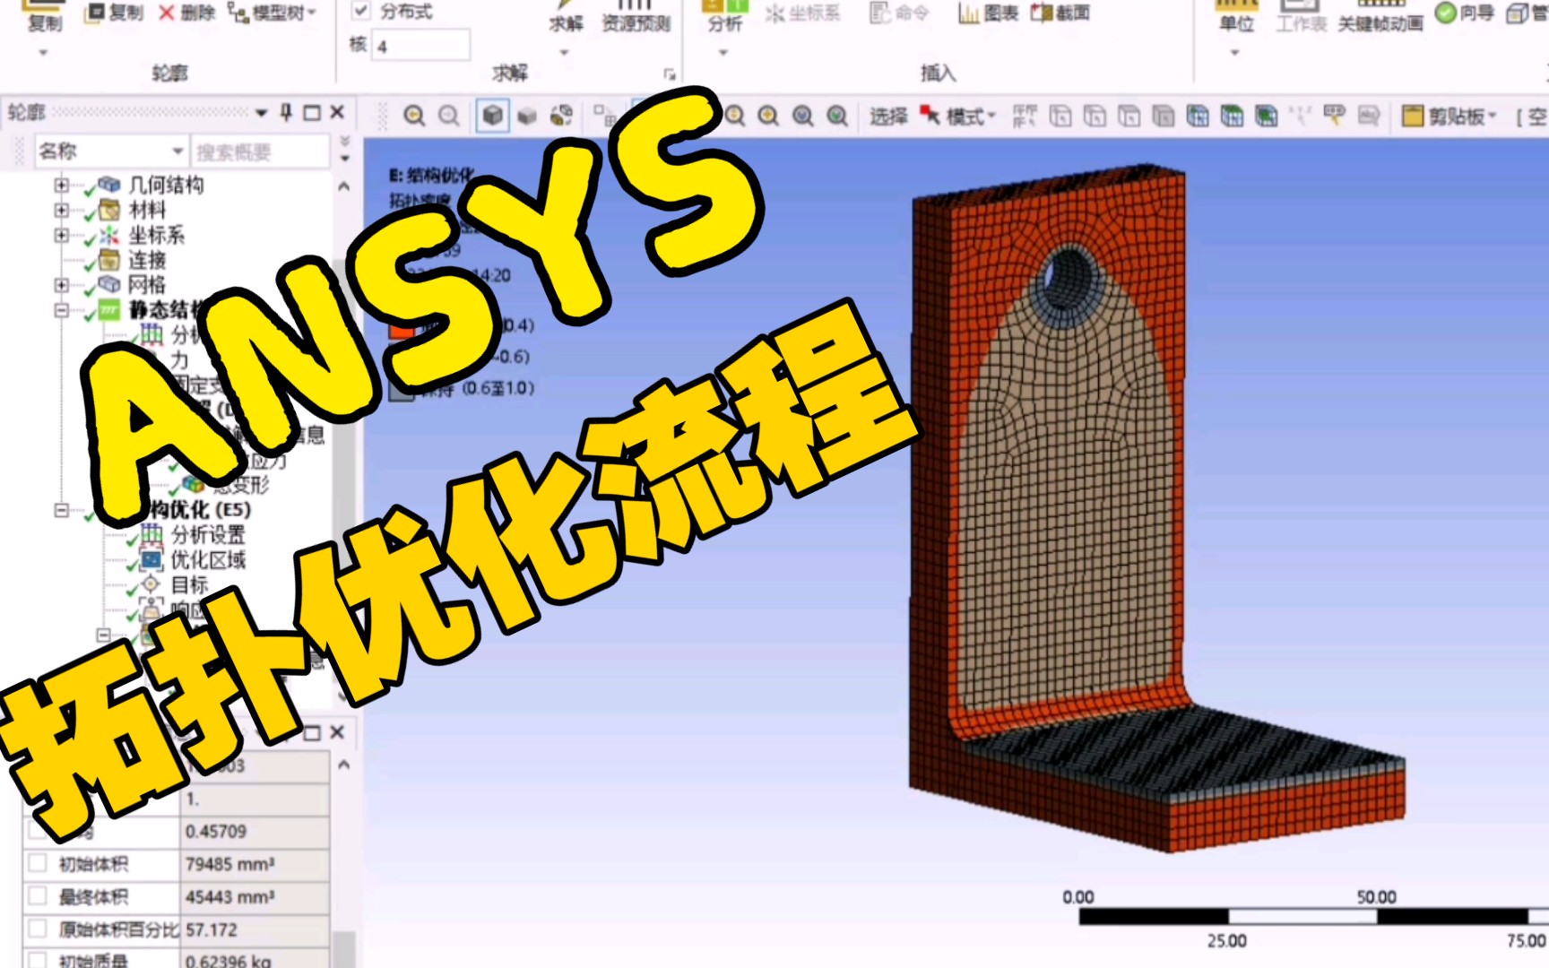
Task: Click the second icon right of 模式
Action: click(x=1060, y=116)
